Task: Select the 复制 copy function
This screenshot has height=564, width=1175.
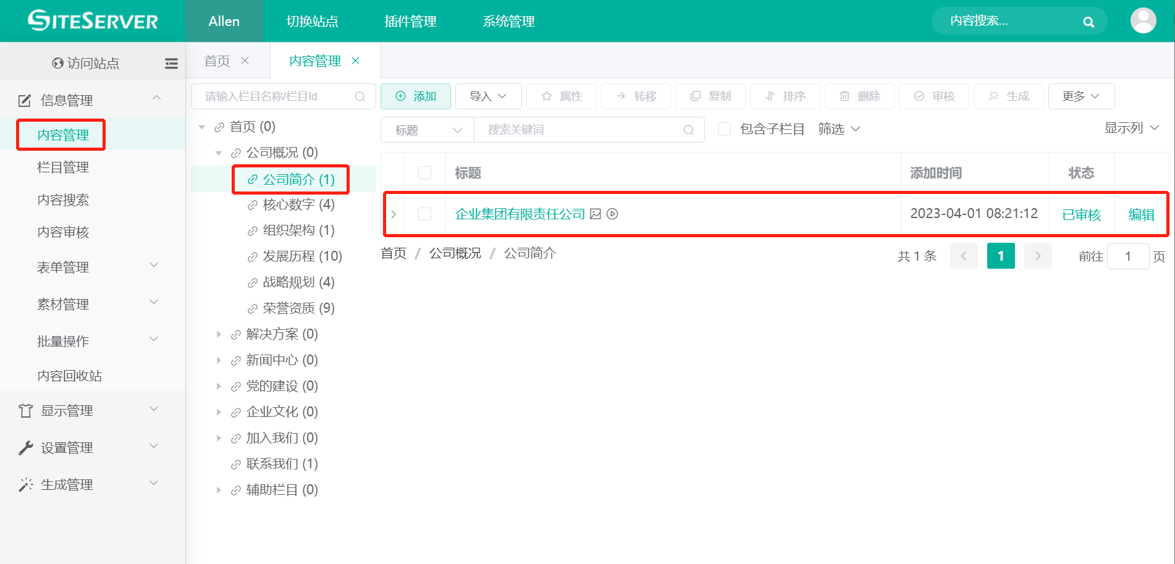Action: point(710,96)
